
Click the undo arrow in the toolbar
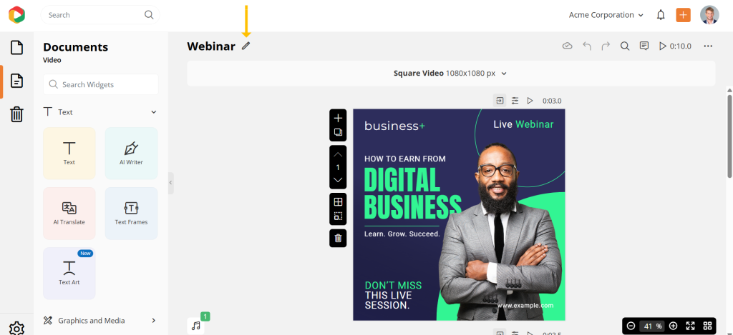(x=587, y=46)
